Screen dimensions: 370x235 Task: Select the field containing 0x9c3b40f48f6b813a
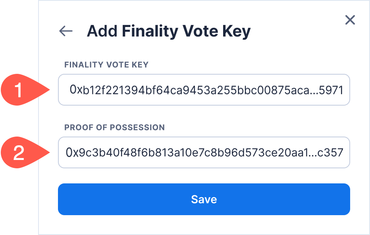tap(204, 152)
